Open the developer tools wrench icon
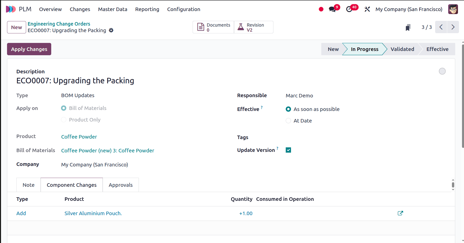Screen dimensions: 464x243 pos(367,9)
